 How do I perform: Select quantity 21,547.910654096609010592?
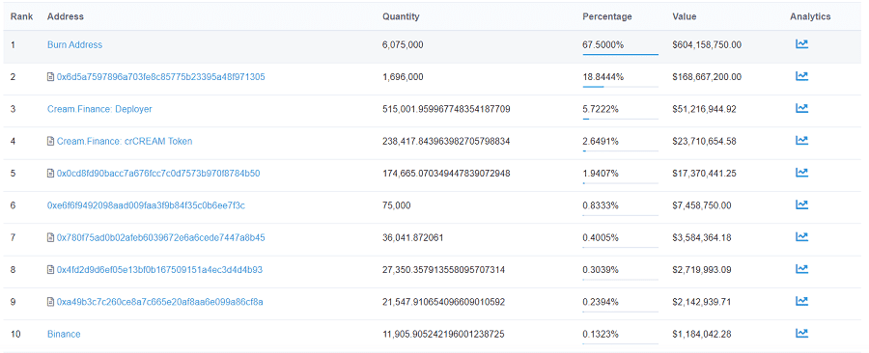[443, 302]
